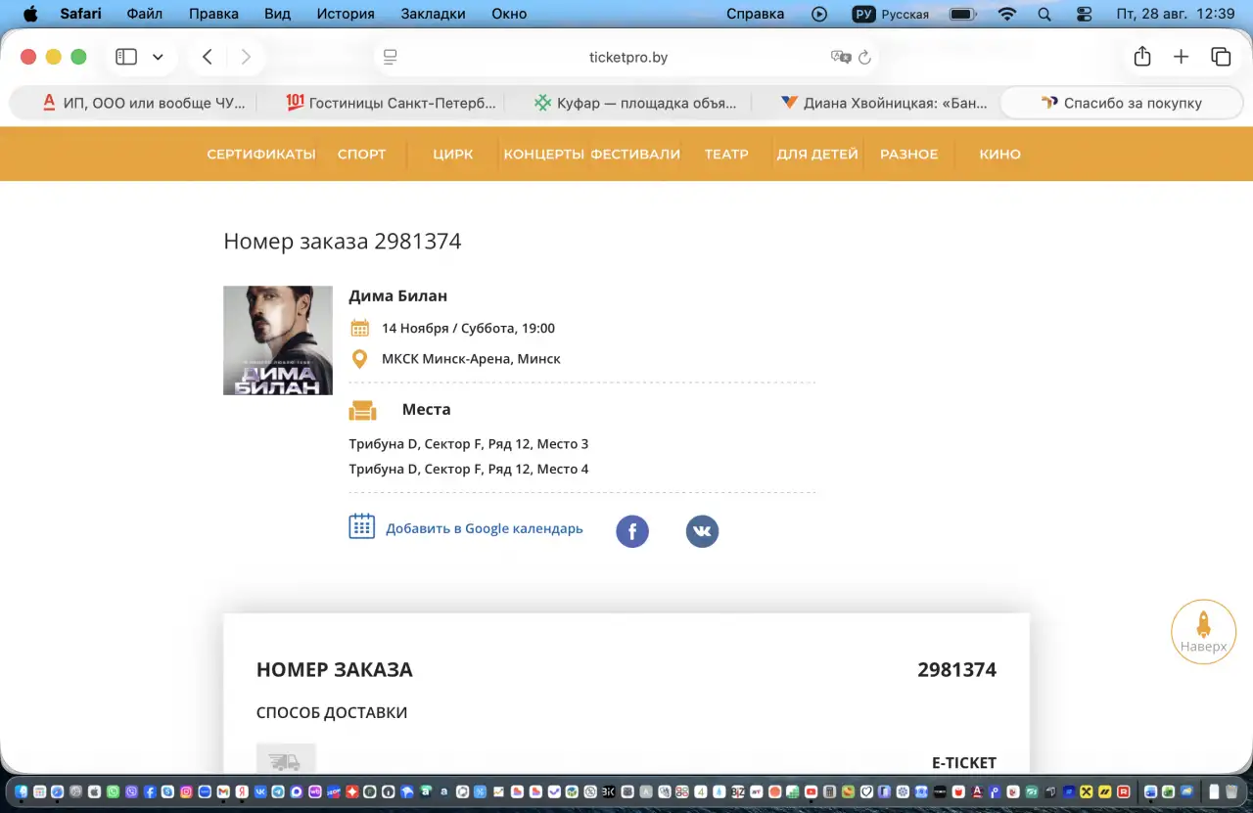The width and height of the screenshot is (1253, 813).
Task: Open the Apple menu
Action: [x=29, y=14]
